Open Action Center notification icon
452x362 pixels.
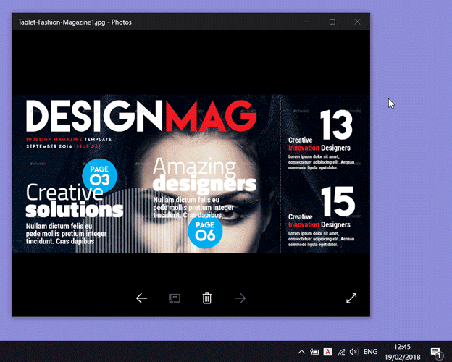(x=436, y=352)
